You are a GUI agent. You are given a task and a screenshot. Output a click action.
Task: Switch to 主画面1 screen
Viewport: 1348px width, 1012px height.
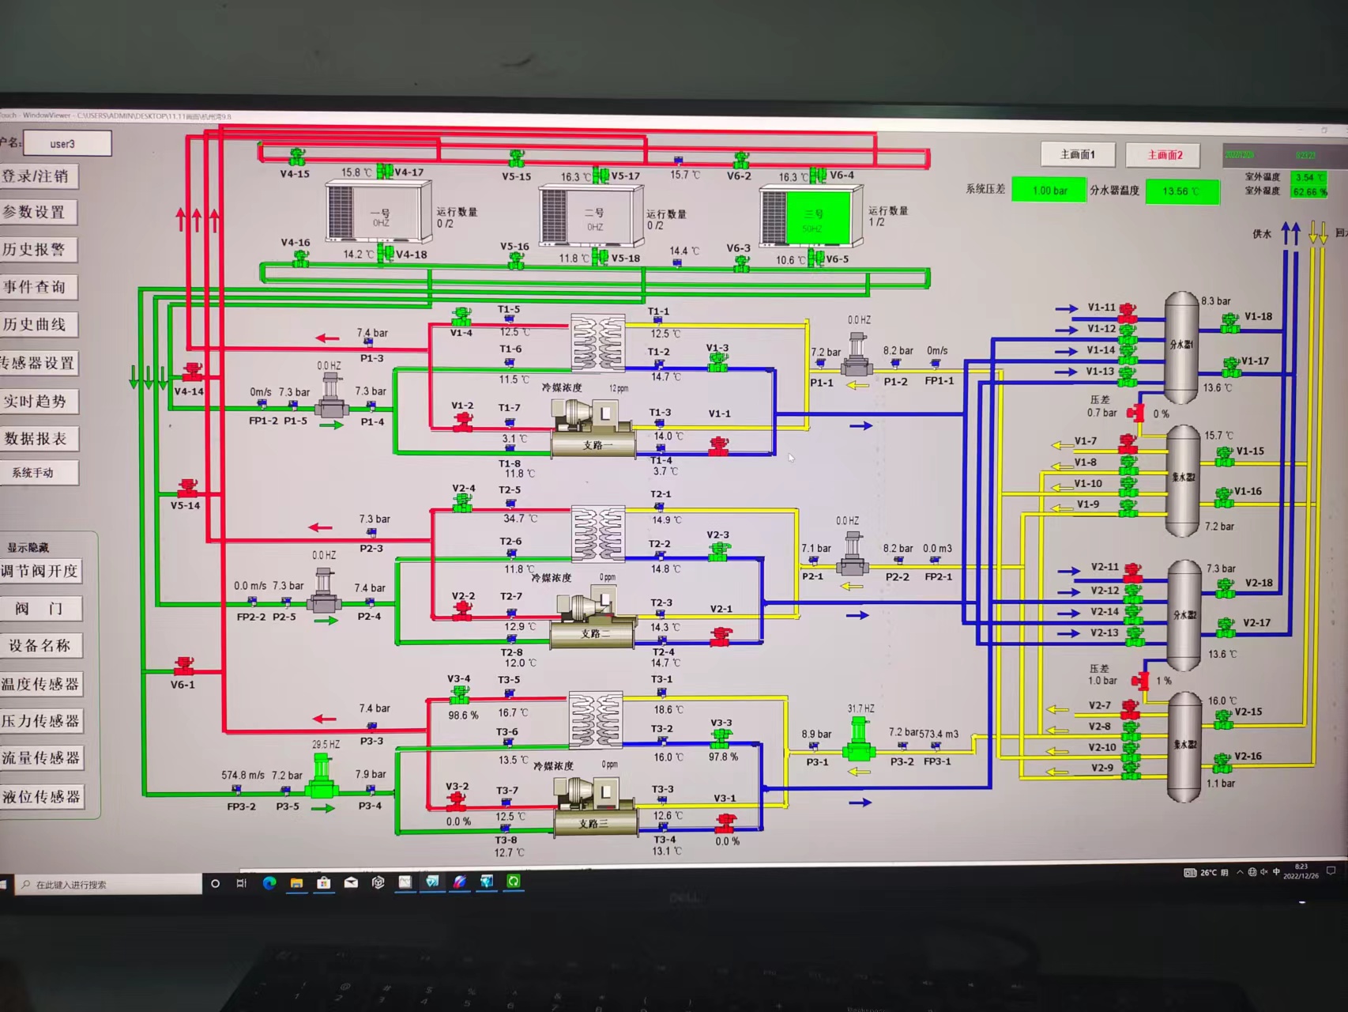click(1077, 155)
